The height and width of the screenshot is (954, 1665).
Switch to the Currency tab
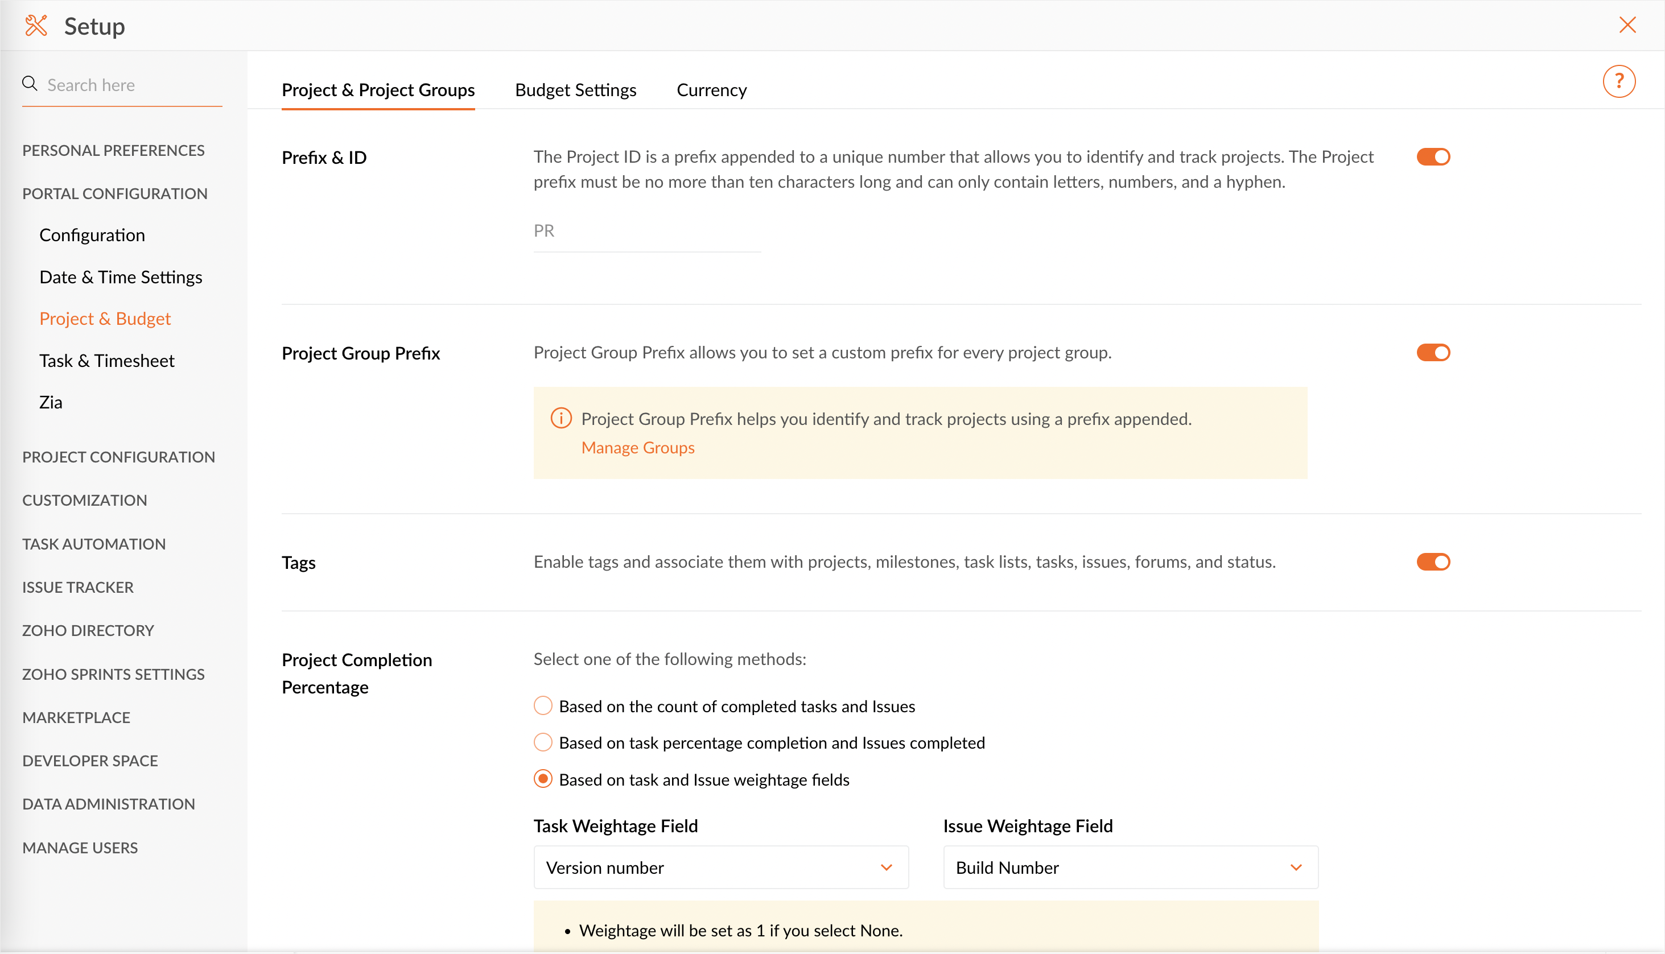711,90
